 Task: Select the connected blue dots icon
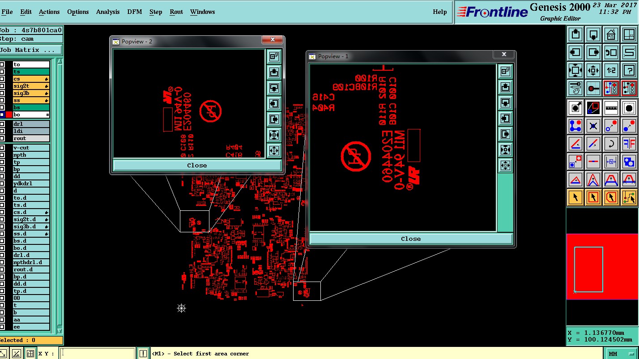point(575,126)
